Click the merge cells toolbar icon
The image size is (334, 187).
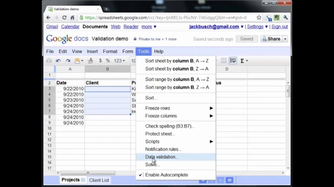224,61
